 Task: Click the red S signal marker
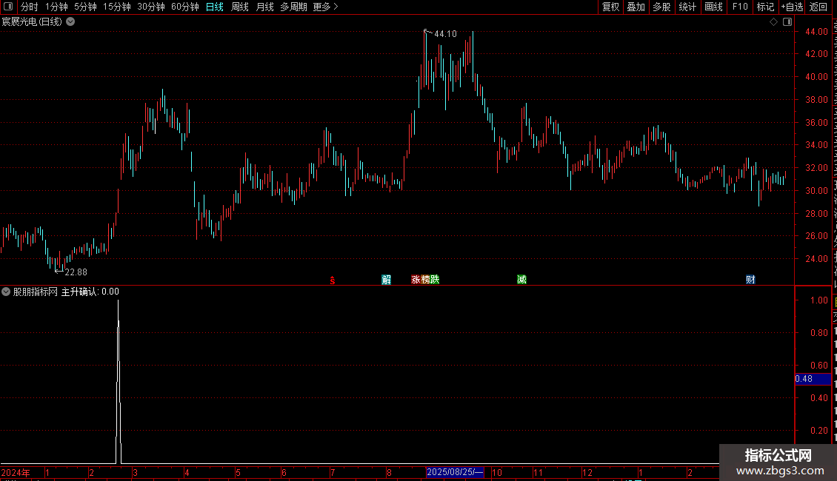point(333,280)
